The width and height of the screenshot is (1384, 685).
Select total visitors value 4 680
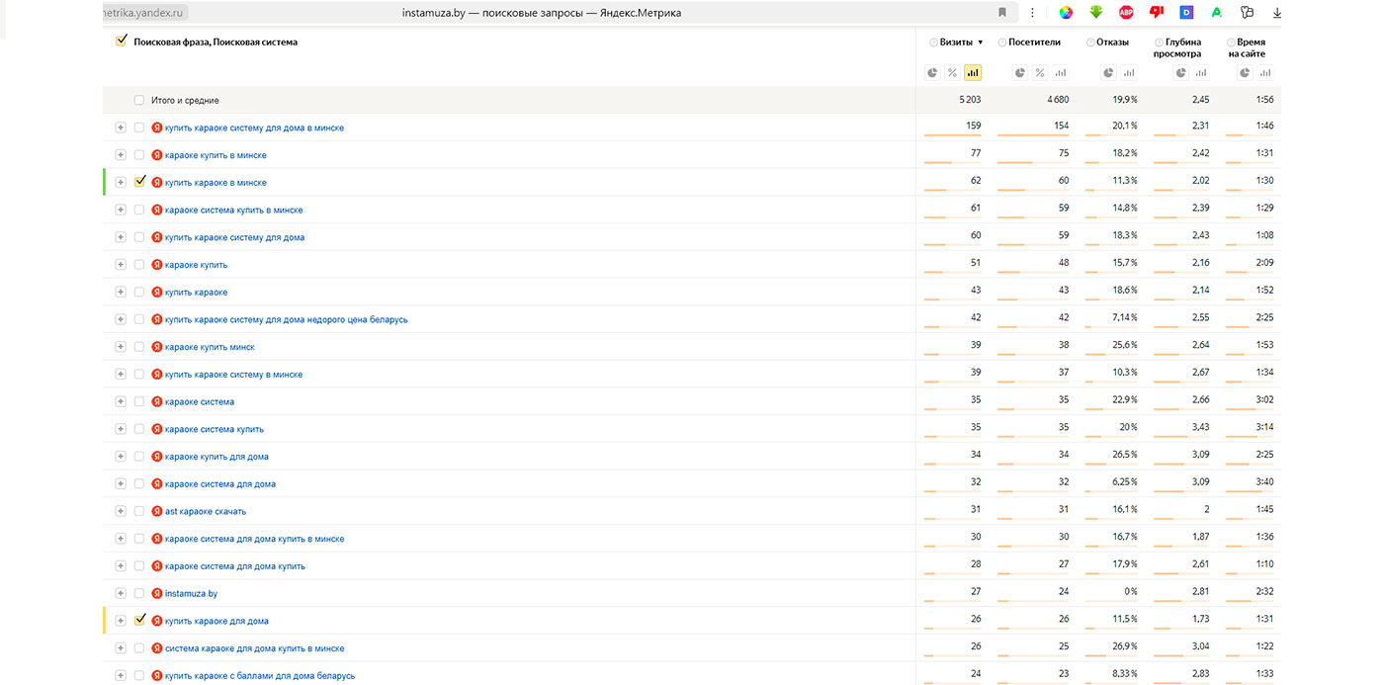click(1057, 100)
